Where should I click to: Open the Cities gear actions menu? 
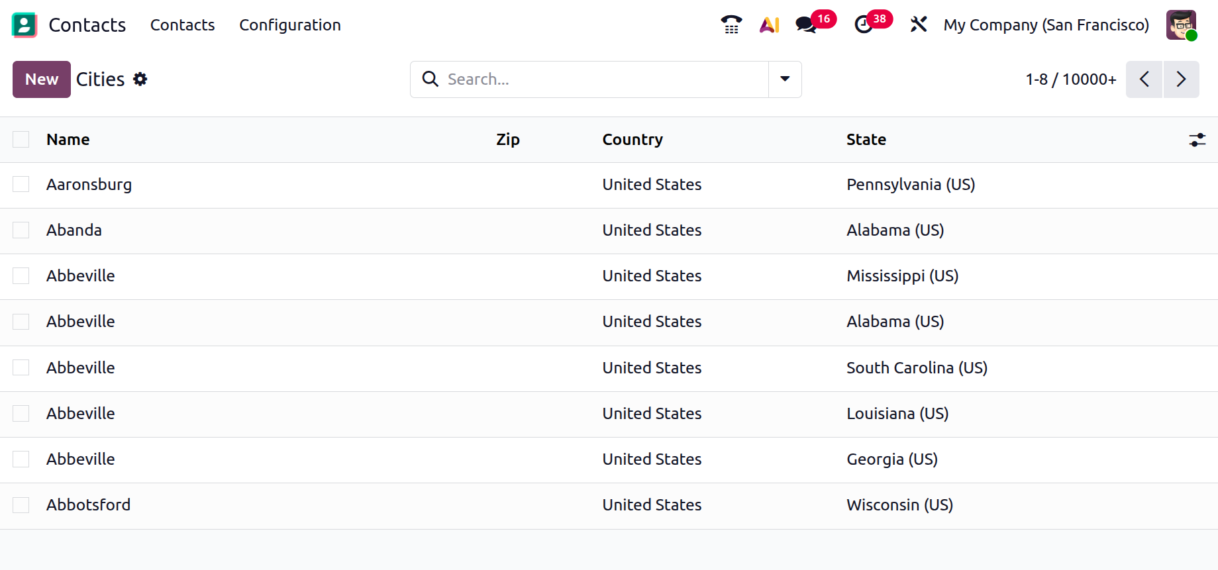pyautogui.click(x=140, y=79)
